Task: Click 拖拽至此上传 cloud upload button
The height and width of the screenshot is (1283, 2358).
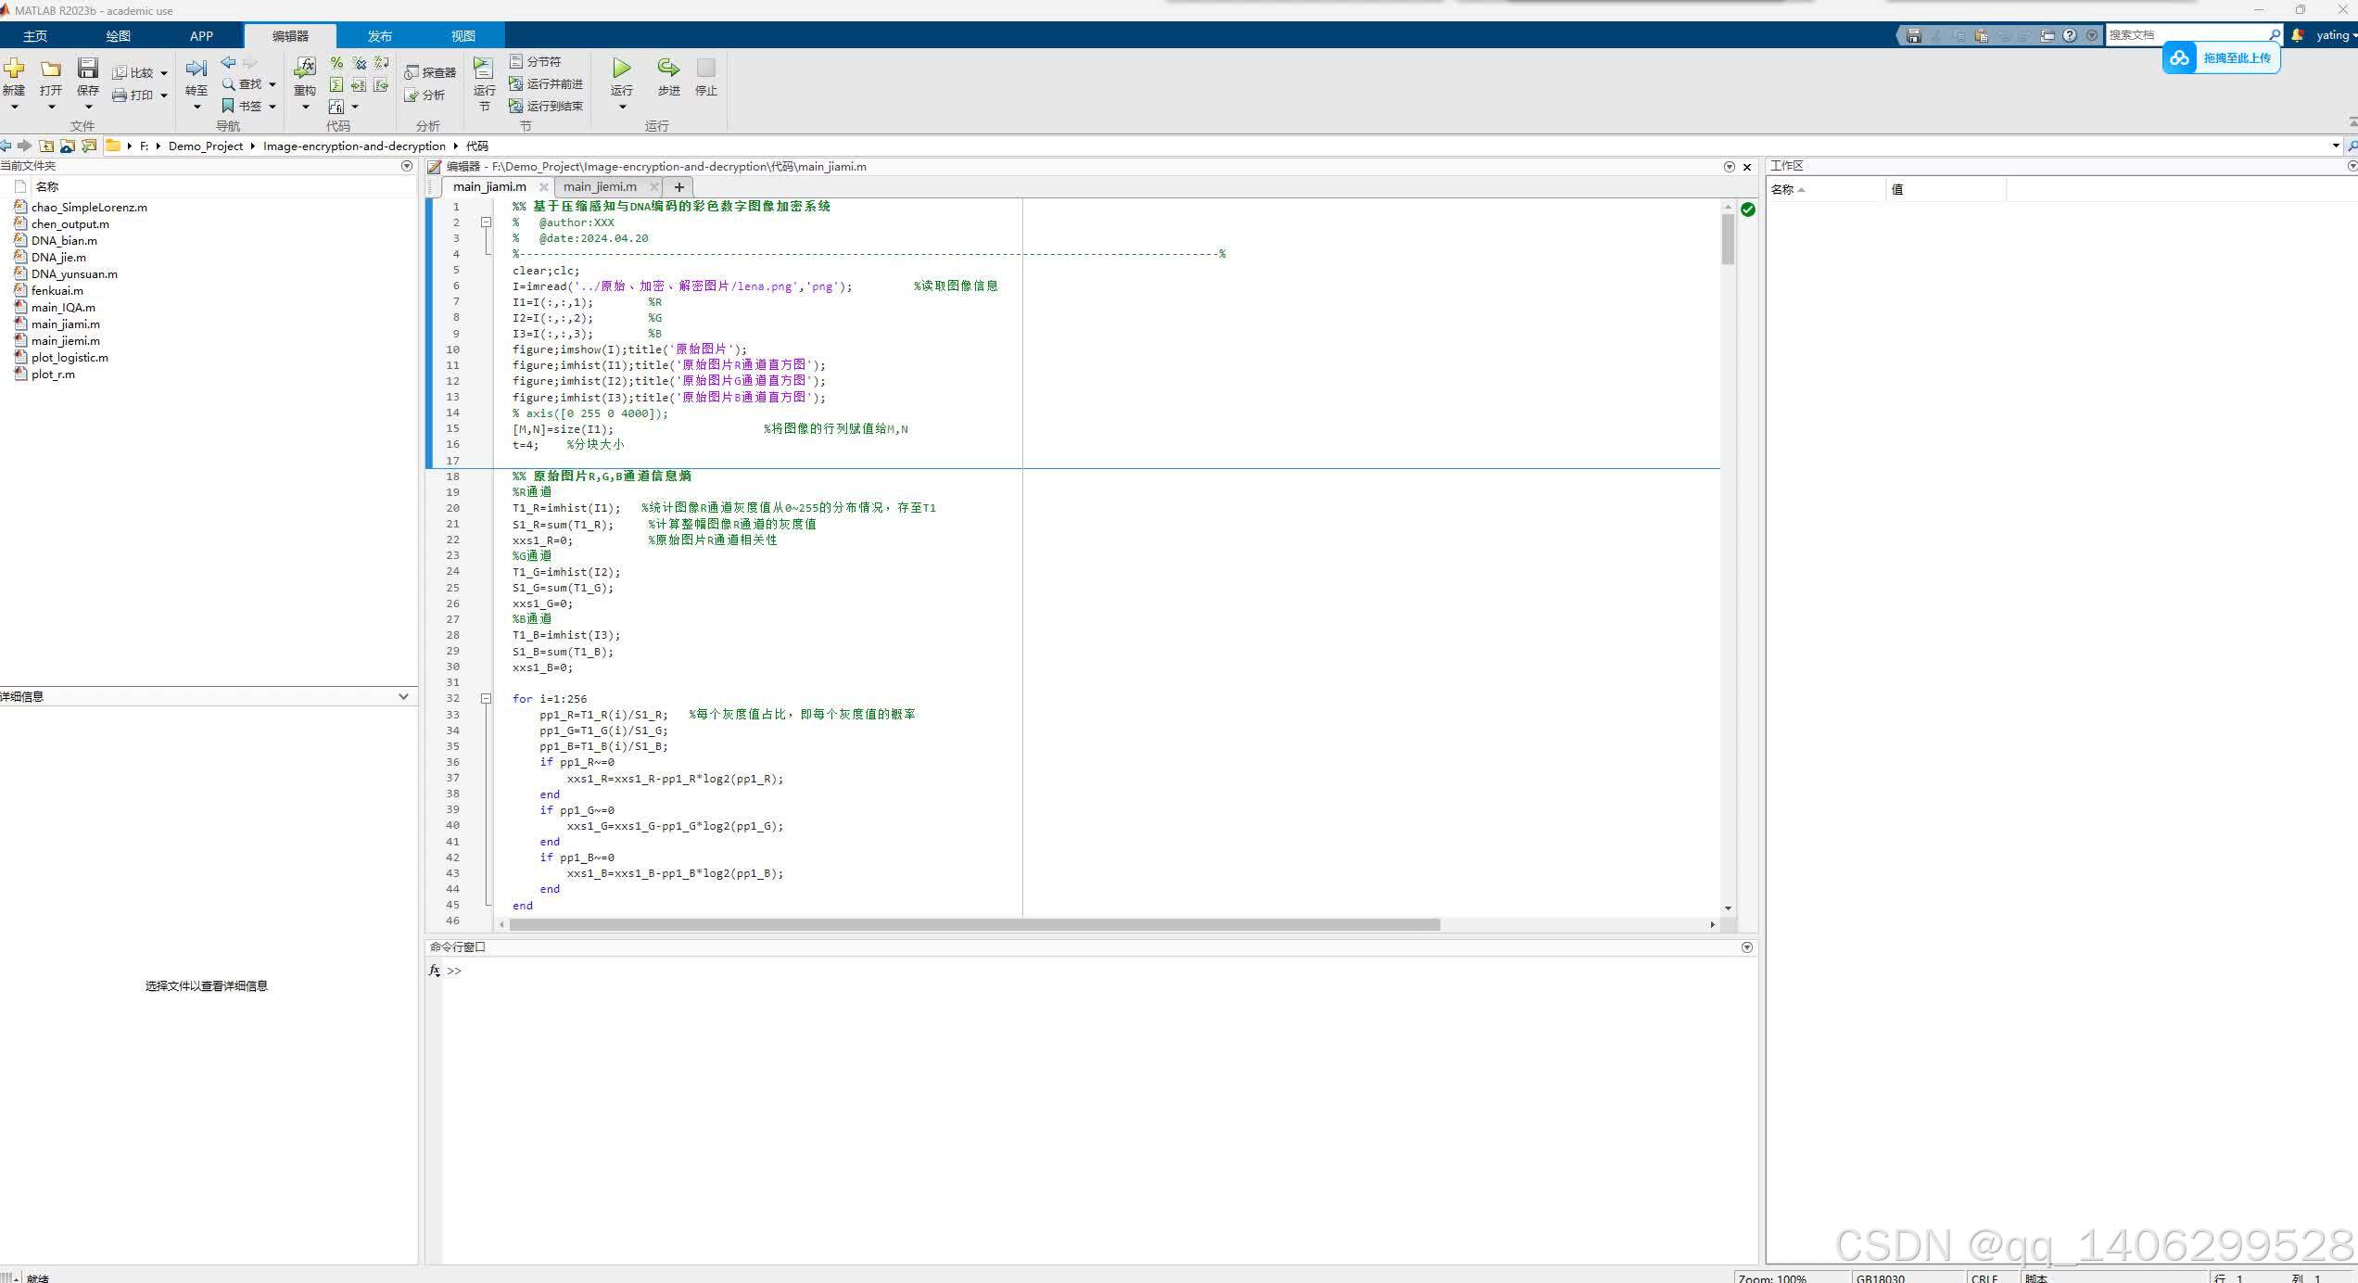Action: tap(2221, 58)
